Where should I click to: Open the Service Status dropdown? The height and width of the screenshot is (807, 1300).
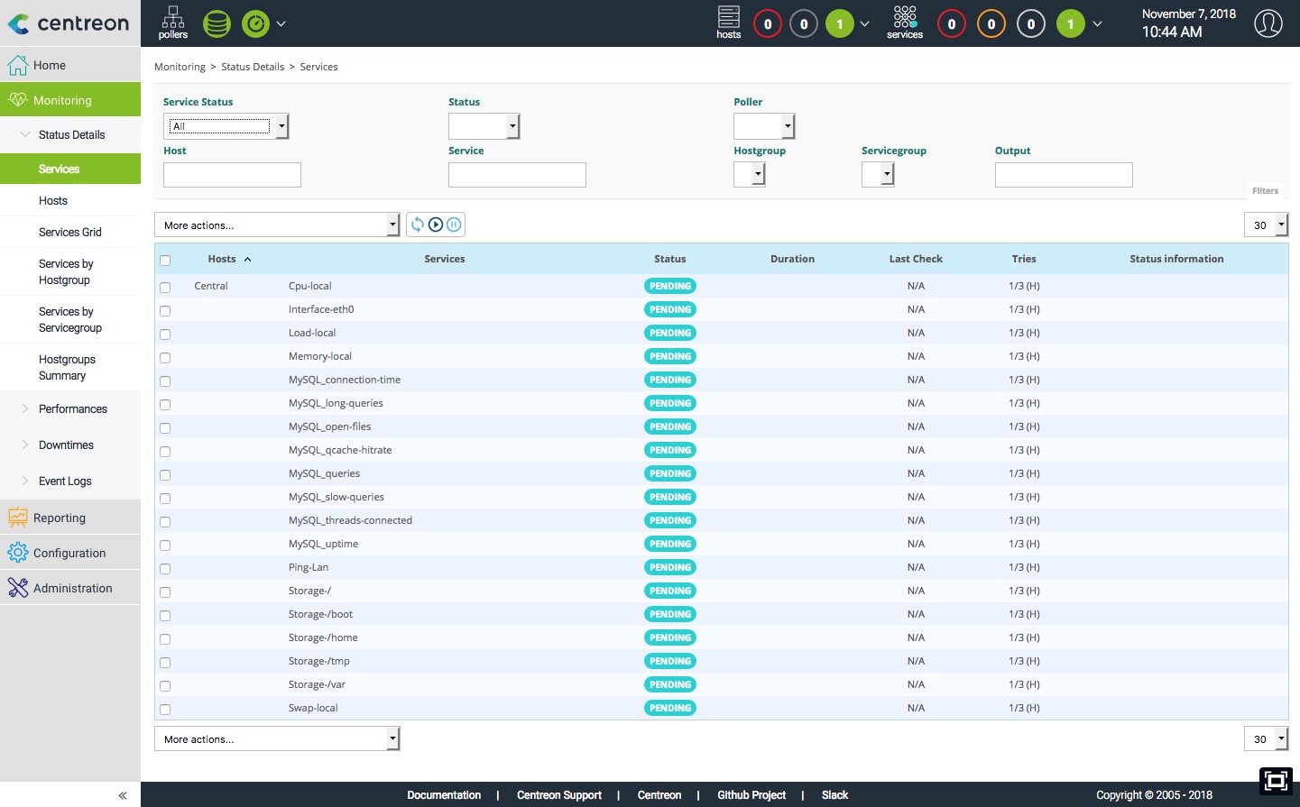[226, 126]
